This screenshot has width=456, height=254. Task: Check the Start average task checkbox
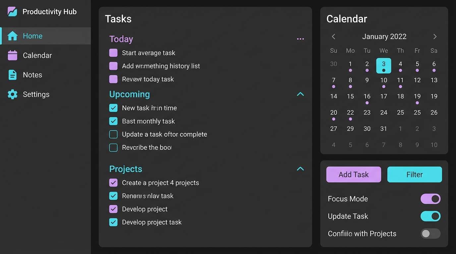[113, 53]
